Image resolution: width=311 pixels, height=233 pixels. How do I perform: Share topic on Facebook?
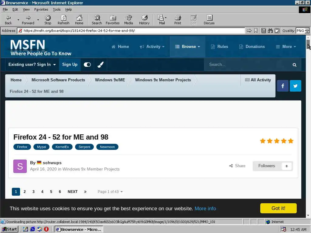283,86
